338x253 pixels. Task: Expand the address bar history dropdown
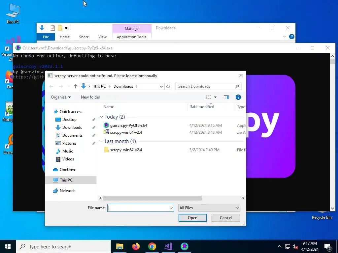click(161, 86)
